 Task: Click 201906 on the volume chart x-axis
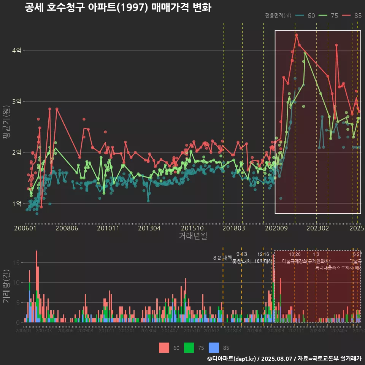click(254, 330)
